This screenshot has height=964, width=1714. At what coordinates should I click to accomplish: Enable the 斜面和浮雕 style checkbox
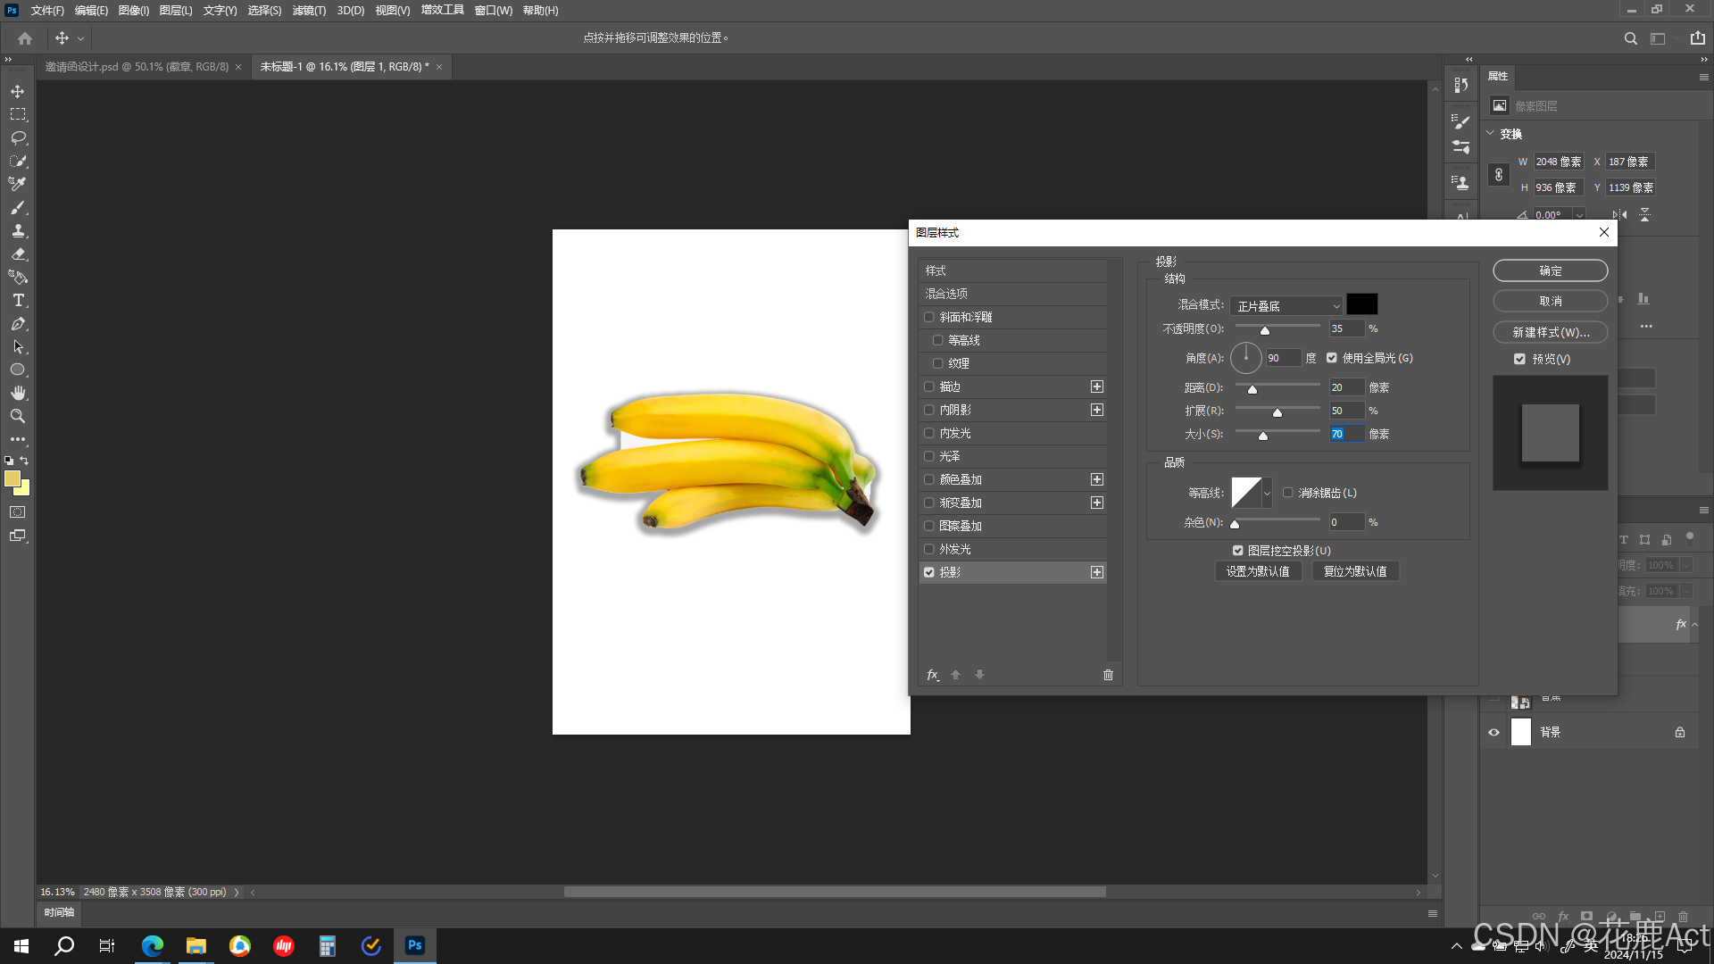coord(929,317)
